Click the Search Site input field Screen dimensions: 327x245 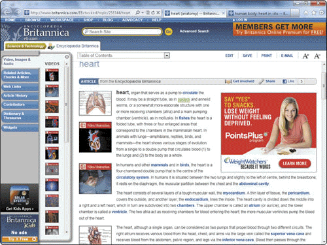coord(122,32)
